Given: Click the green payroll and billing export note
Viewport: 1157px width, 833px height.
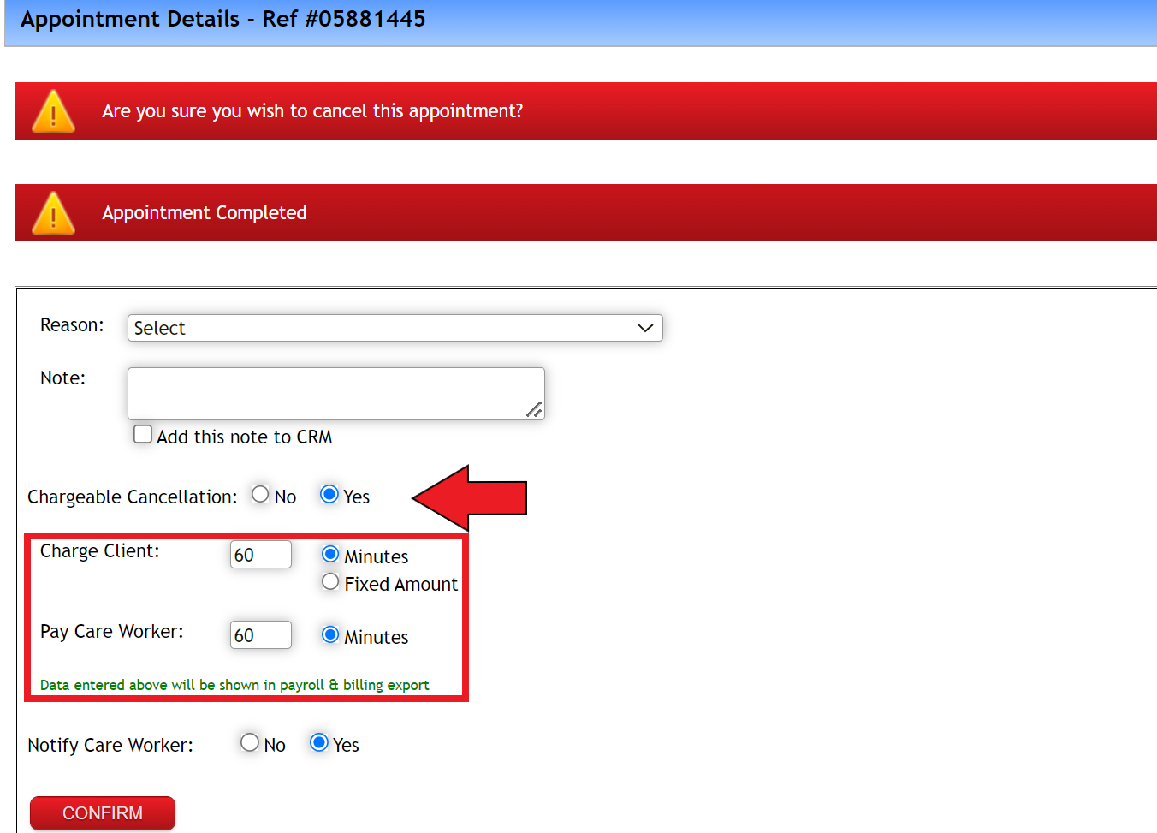Looking at the screenshot, I should pyautogui.click(x=234, y=685).
